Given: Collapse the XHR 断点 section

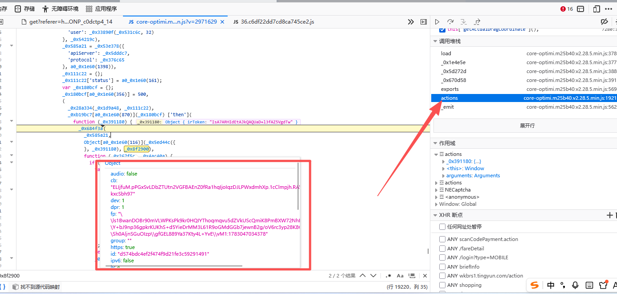Looking at the screenshot, I should click(x=435, y=215).
